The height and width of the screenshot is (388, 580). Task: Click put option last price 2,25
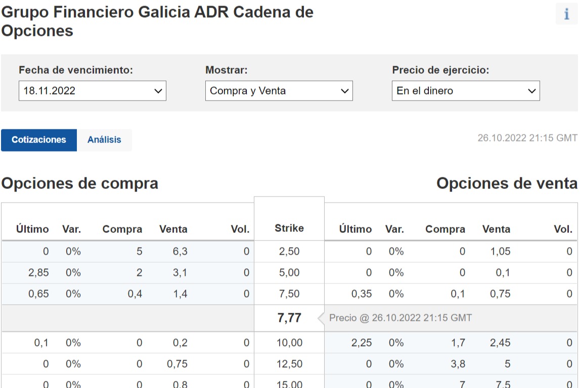pos(362,343)
